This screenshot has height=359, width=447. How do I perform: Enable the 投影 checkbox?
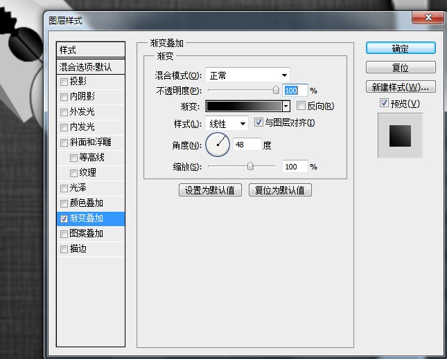click(64, 82)
